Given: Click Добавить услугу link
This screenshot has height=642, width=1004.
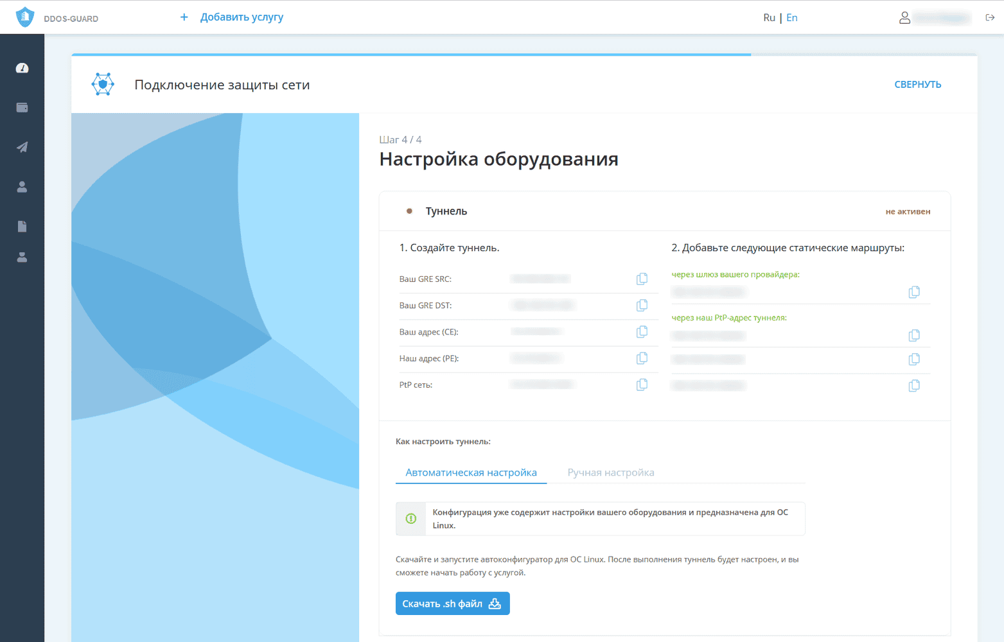Looking at the screenshot, I should (232, 17).
